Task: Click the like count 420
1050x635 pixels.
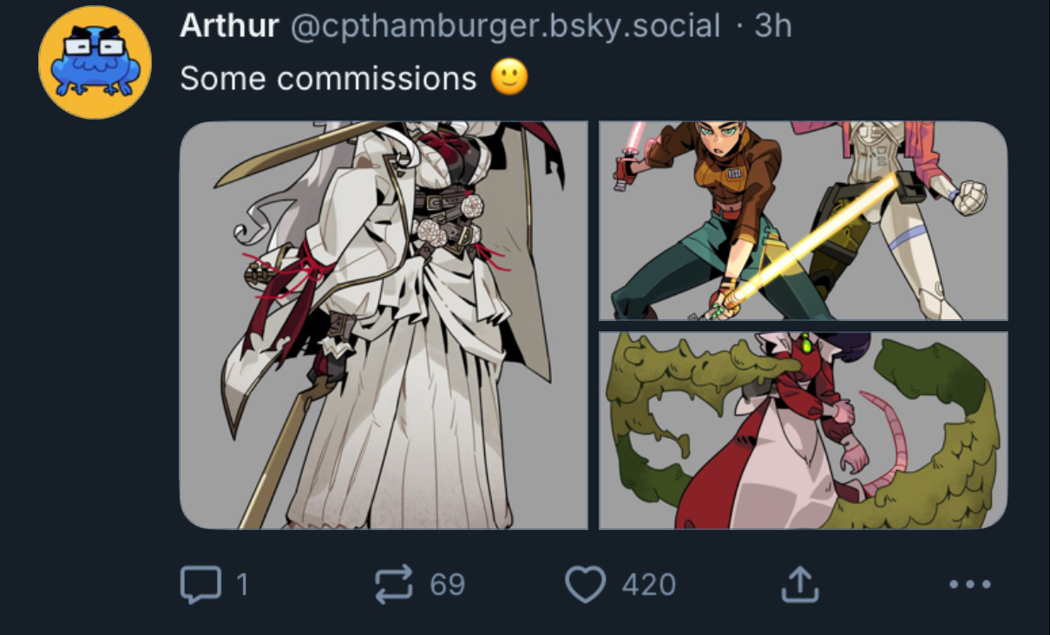Action: (x=648, y=585)
